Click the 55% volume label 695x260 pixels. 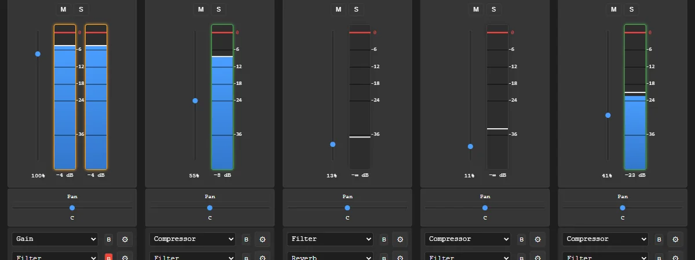click(x=194, y=175)
